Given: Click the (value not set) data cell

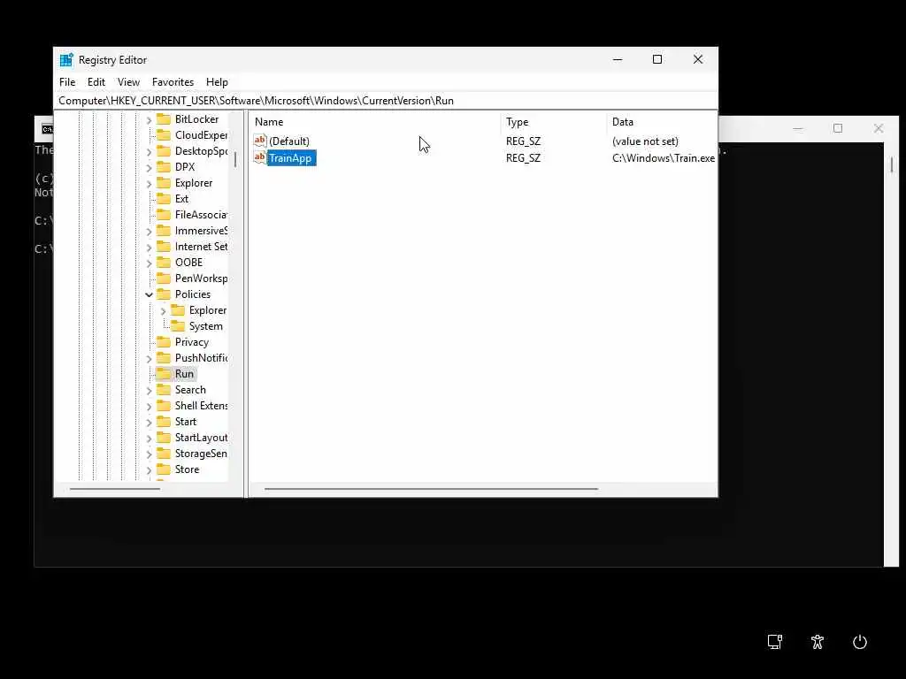Looking at the screenshot, I should click(645, 141).
